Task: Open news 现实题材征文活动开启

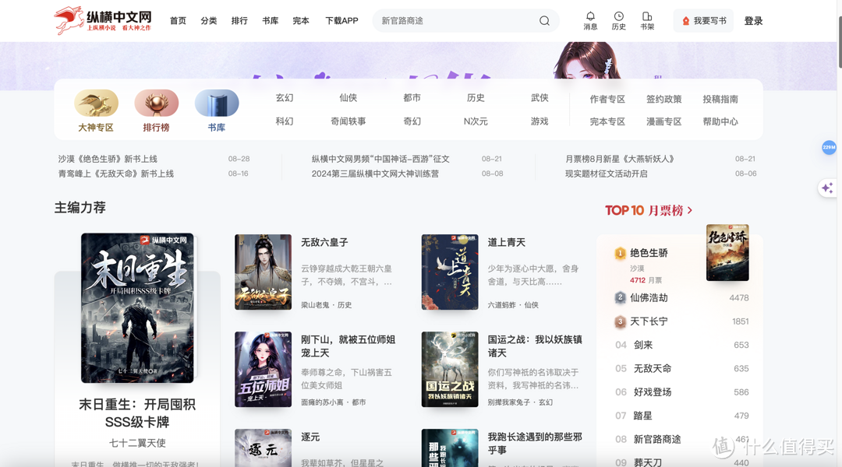Action: point(607,174)
